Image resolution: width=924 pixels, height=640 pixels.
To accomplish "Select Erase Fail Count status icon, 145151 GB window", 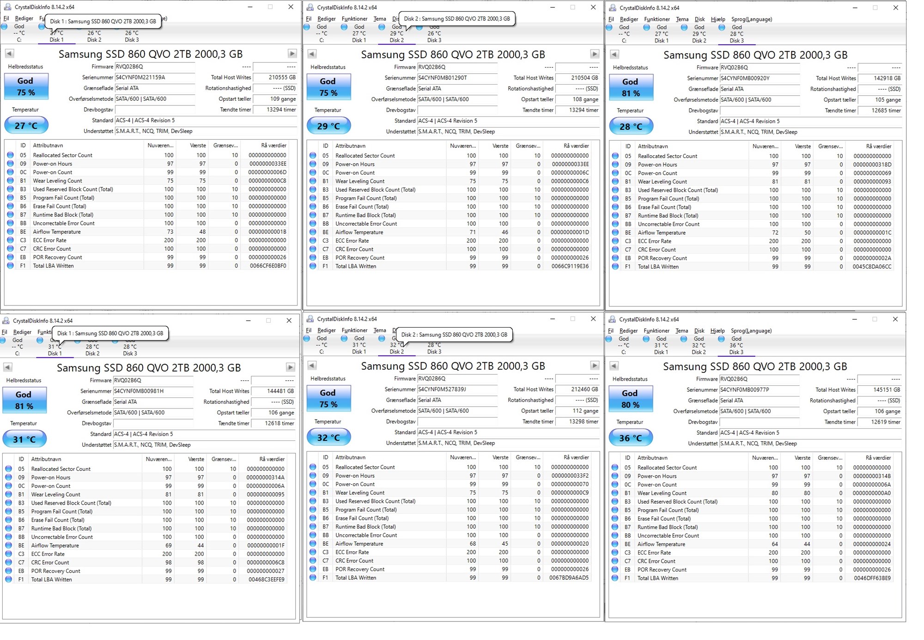I will pyautogui.click(x=615, y=518).
